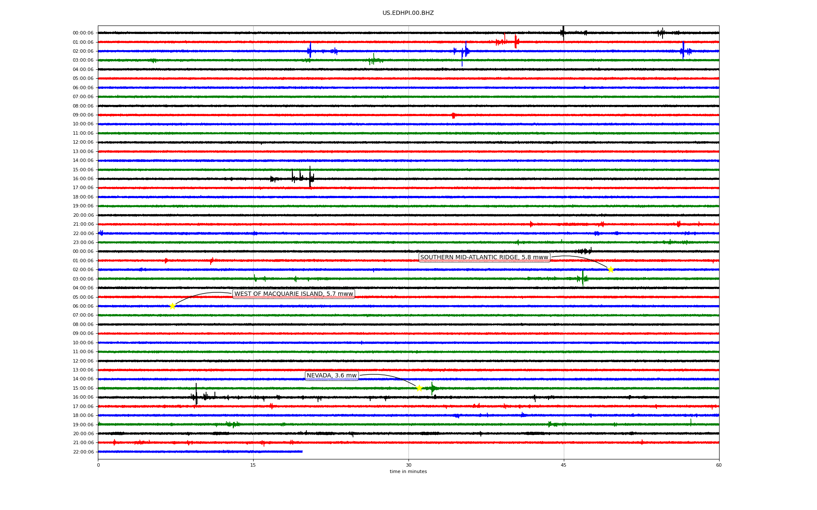Select the WEST OF MACQUARIE ISLAND 5.7 label
The height and width of the screenshot is (510, 817).
tap(294, 294)
